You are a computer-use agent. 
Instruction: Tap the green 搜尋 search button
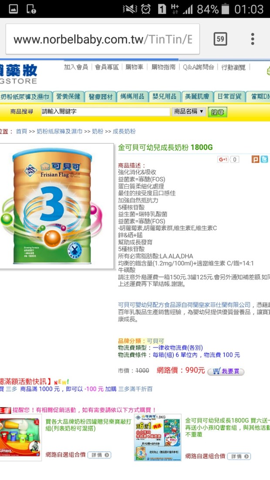[x=217, y=112]
